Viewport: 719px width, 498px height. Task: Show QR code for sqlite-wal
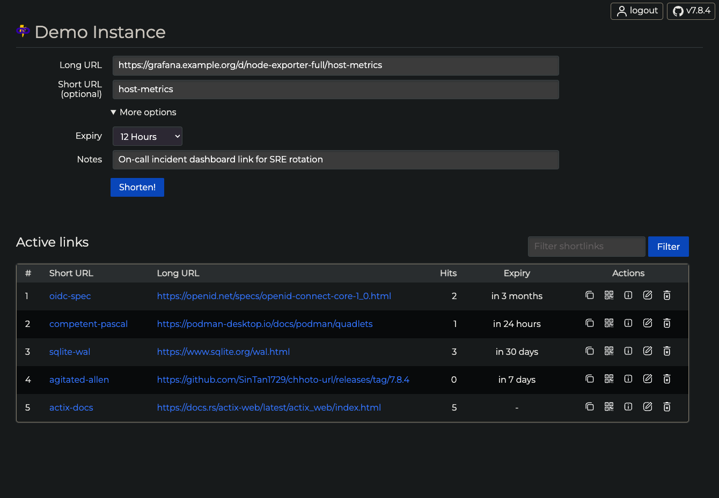pyautogui.click(x=609, y=351)
